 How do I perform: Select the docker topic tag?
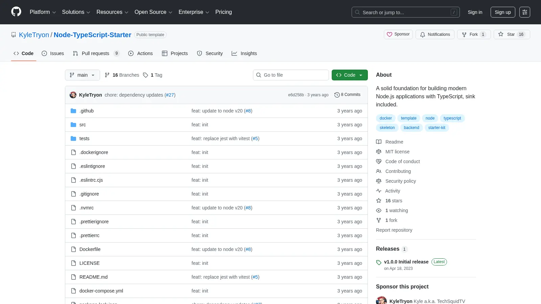(x=385, y=118)
